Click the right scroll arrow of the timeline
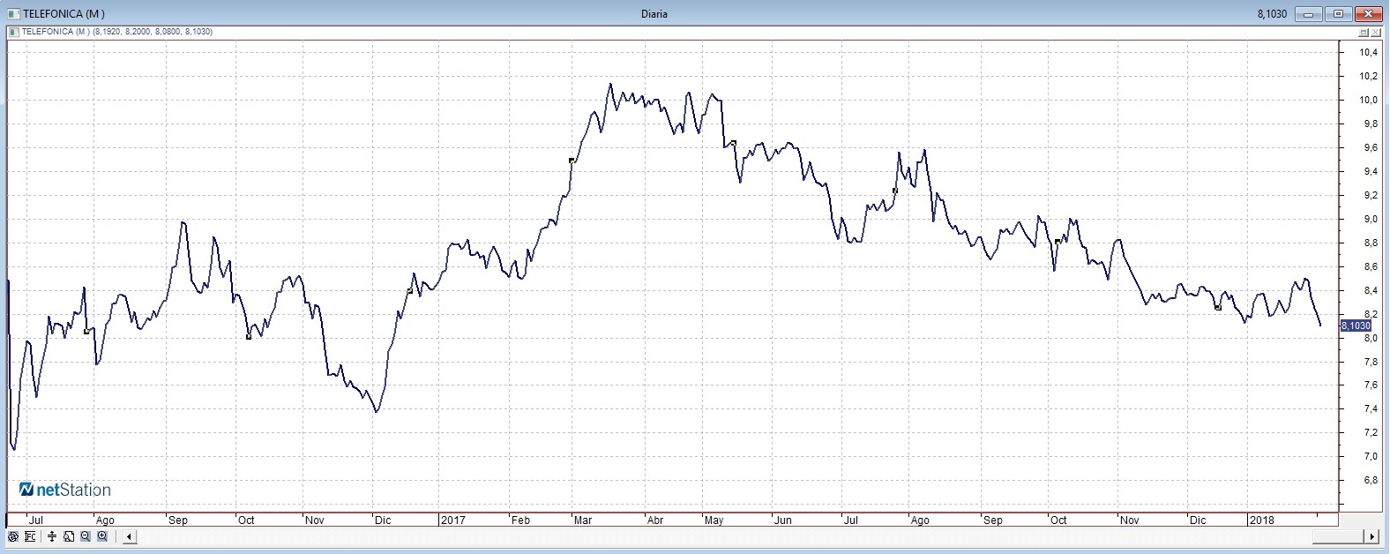 pos(1371,536)
